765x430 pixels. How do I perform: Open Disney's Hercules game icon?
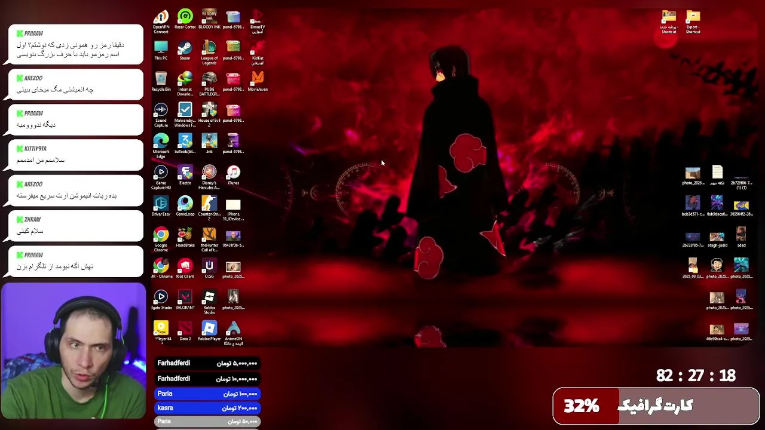[209, 177]
